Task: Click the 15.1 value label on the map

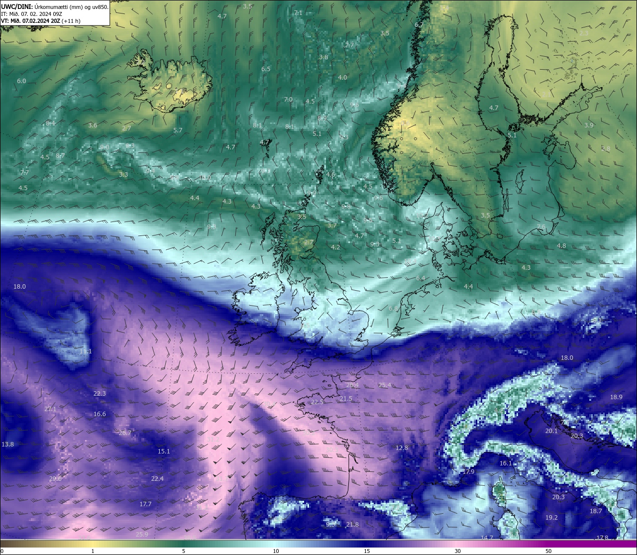Action: [164, 451]
